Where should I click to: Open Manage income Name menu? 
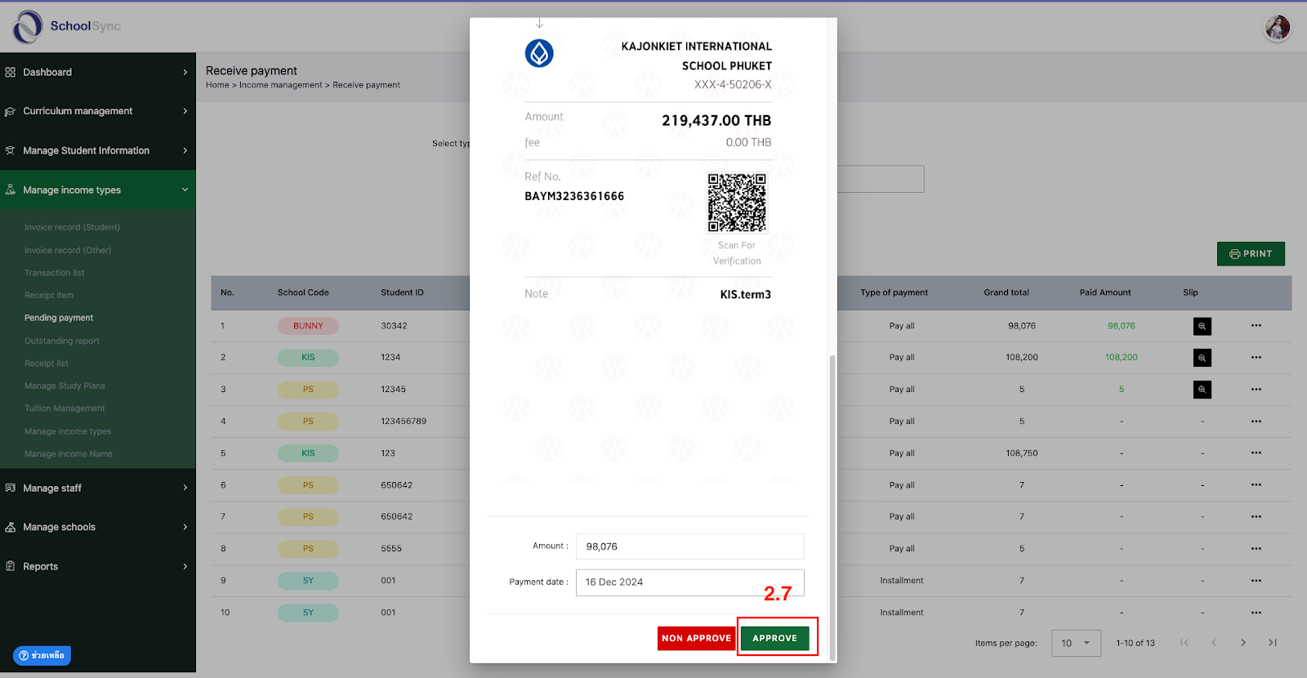pos(69,453)
